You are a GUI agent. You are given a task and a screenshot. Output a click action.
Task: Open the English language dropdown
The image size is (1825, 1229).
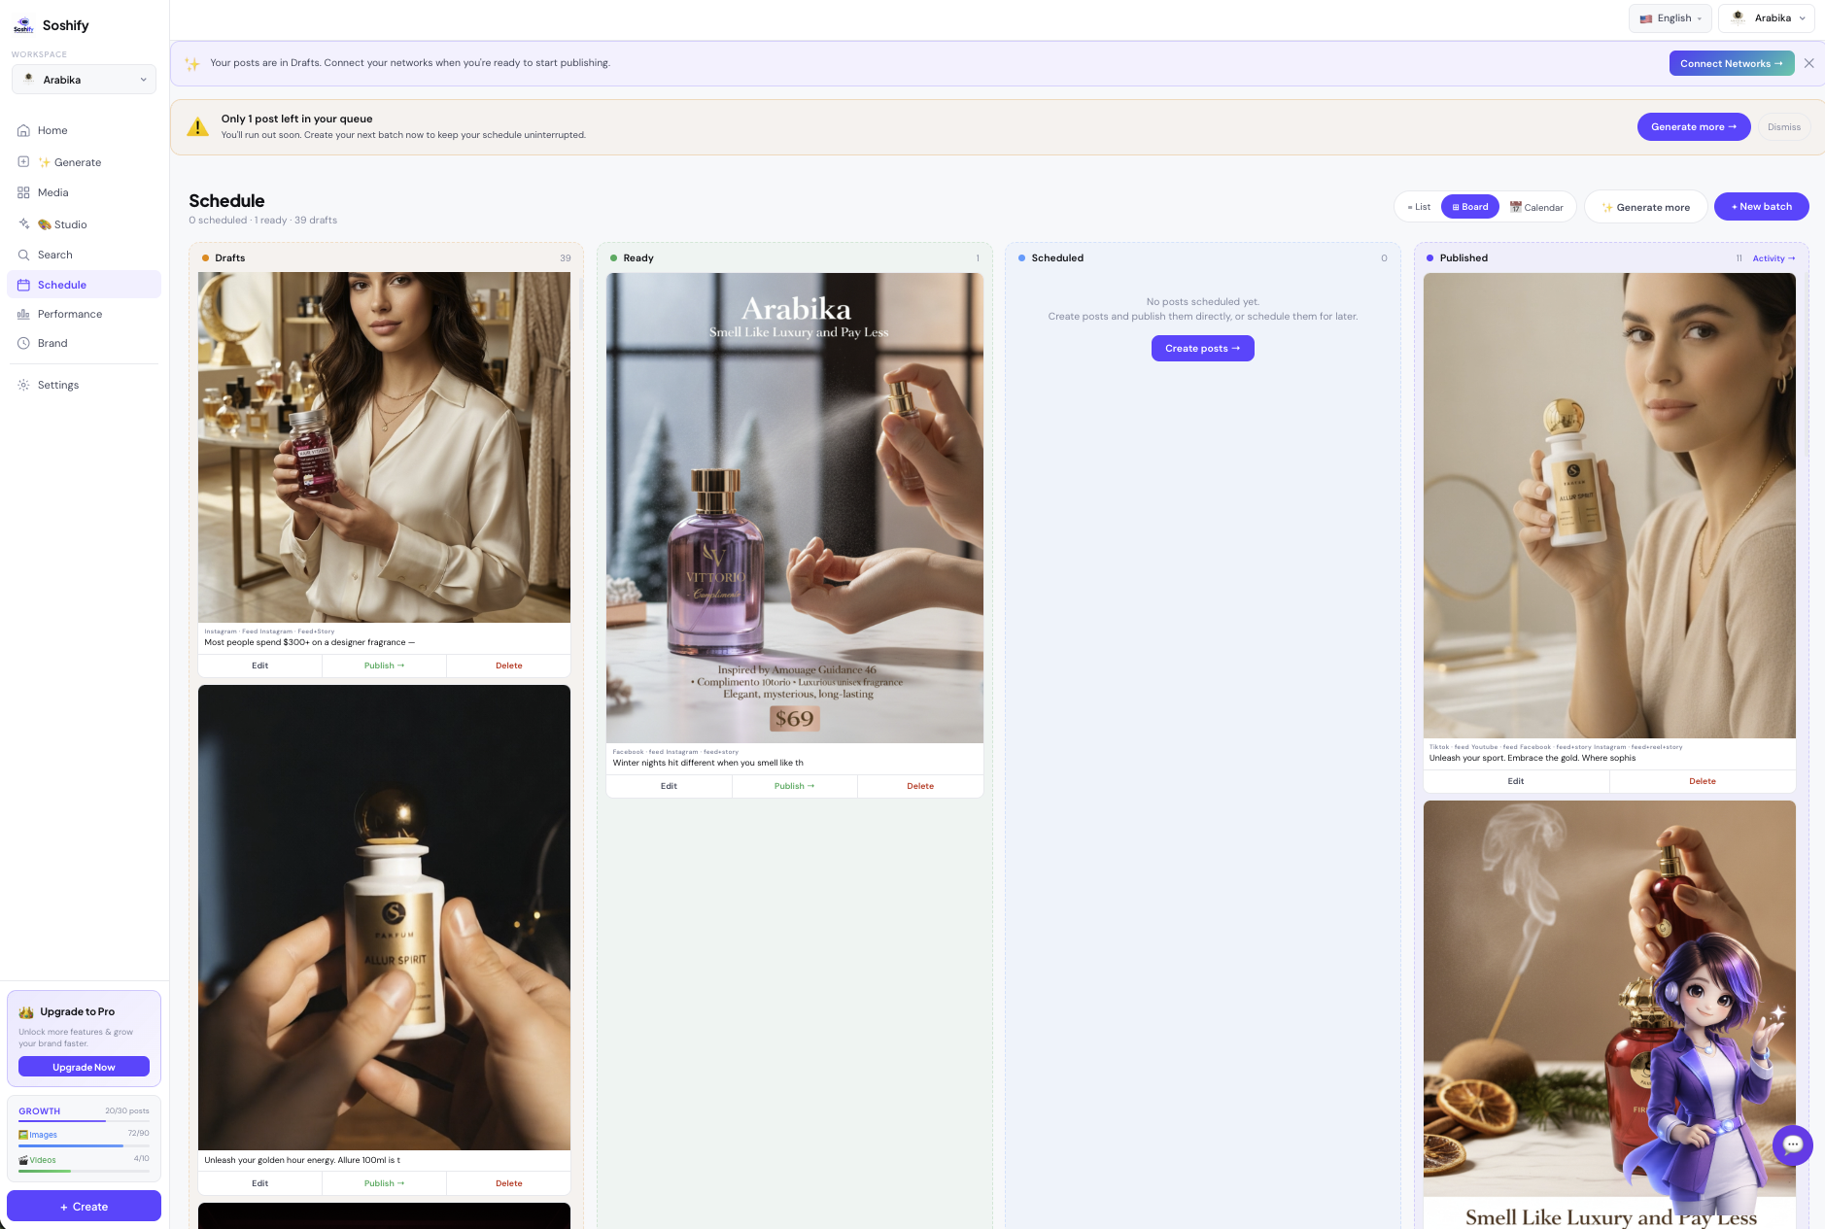(x=1670, y=18)
